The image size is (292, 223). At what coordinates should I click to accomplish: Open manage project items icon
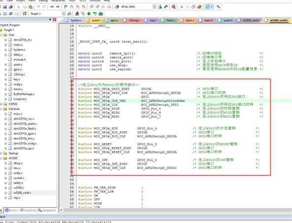[x=77, y=14]
